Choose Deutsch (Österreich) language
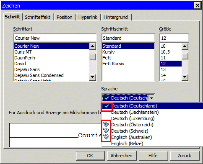This screenshot has width=203, height=164. tap(153, 125)
